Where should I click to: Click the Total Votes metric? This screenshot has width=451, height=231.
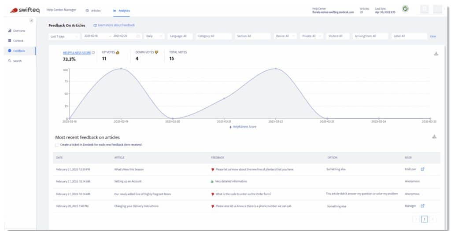(178, 55)
